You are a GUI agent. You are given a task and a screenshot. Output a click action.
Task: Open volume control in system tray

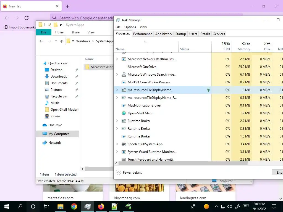pyautogui.click(x=230, y=206)
